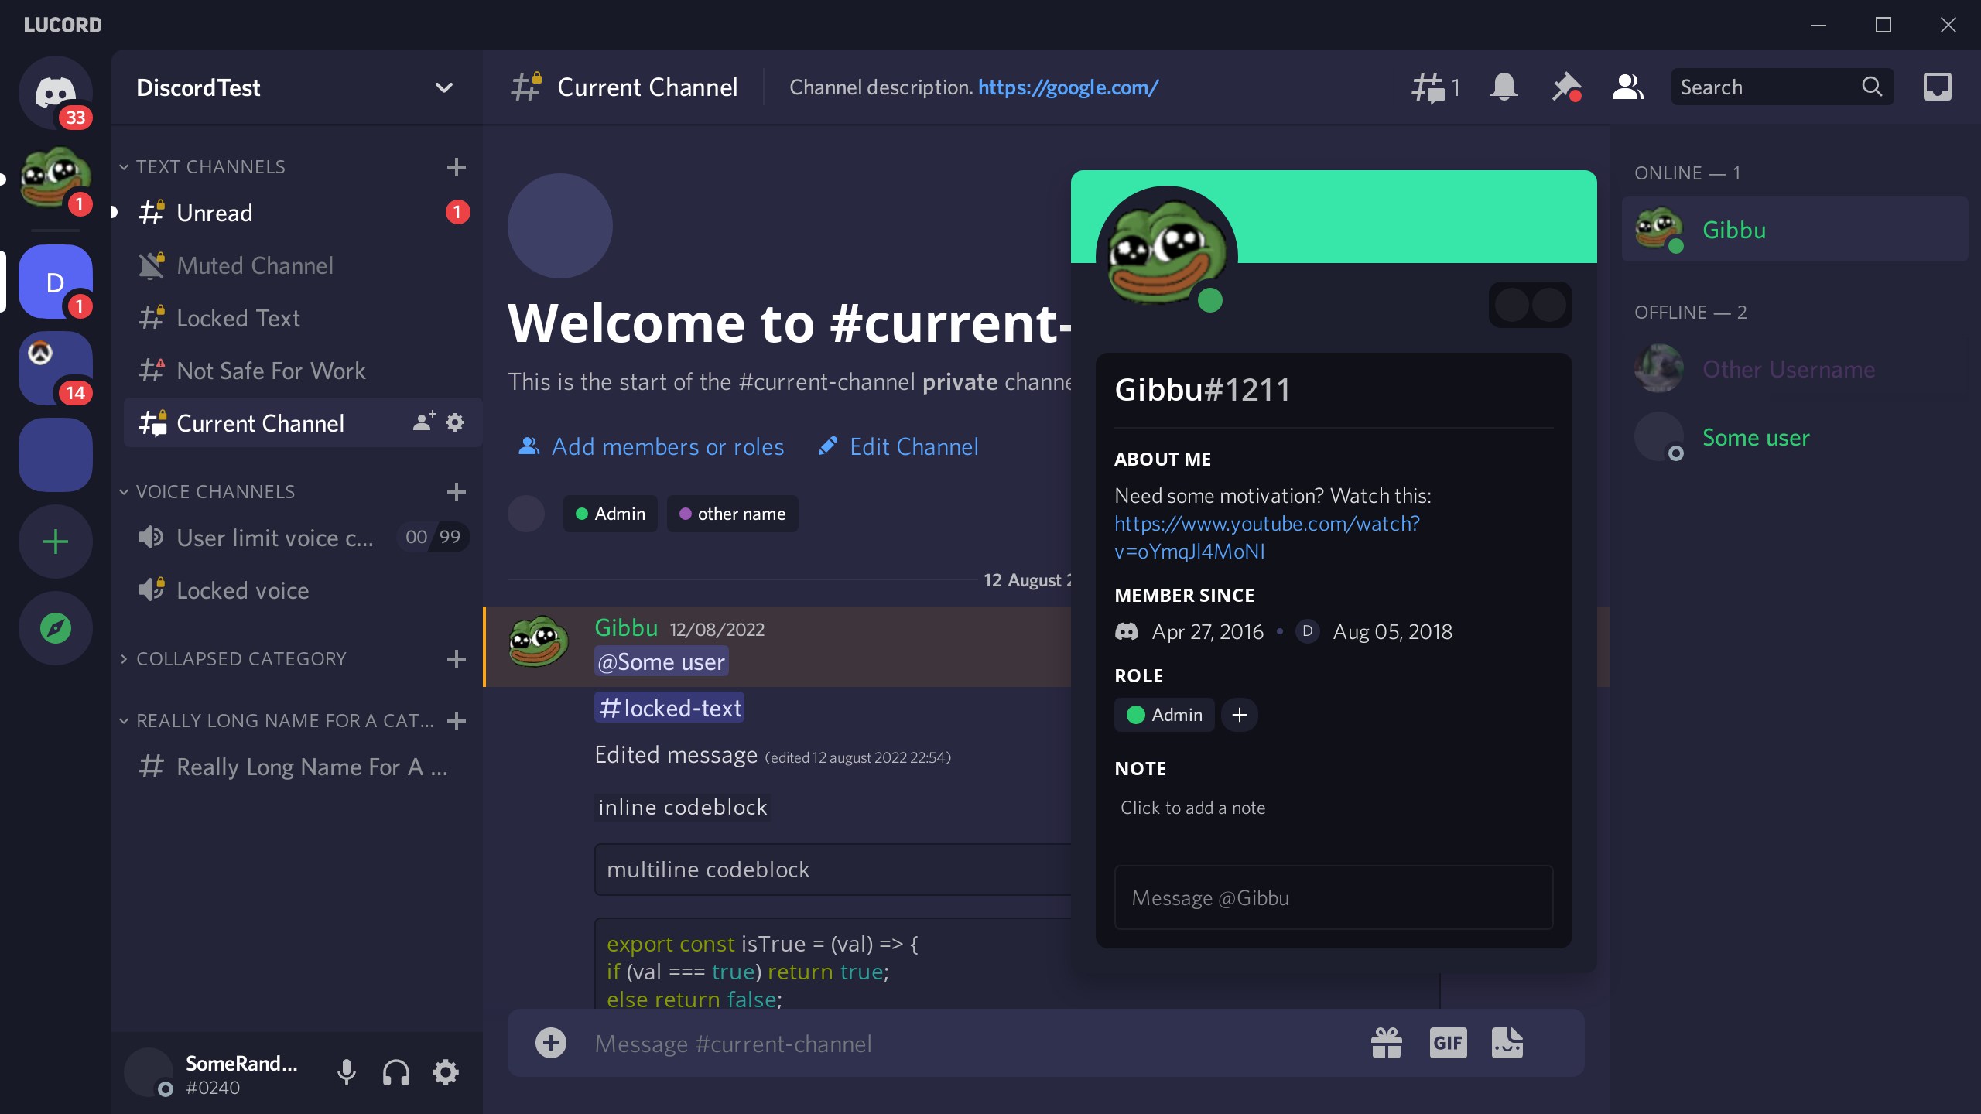Viewport: 1981px width, 1114px height.
Task: Open pinned messages icon
Action: tap(1566, 87)
